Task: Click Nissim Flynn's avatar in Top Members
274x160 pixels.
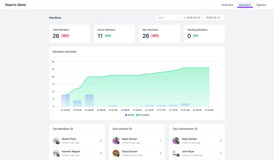Action: point(56,141)
